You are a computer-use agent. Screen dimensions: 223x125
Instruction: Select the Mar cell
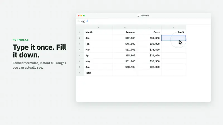[x=98, y=50]
